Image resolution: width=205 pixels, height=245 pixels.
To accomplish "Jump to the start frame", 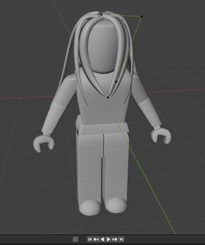I will (90, 239).
